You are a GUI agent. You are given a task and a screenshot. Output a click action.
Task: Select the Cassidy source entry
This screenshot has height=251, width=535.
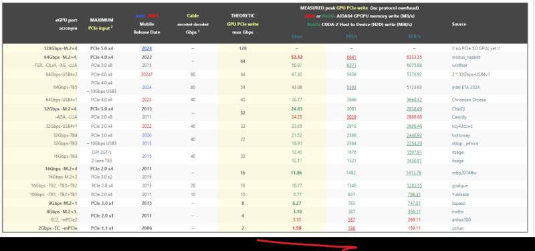(459, 117)
